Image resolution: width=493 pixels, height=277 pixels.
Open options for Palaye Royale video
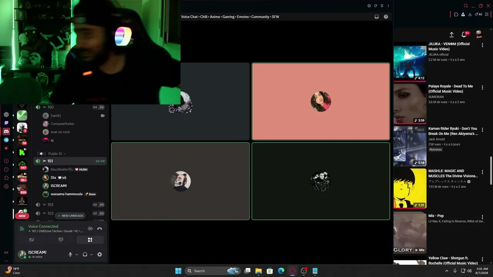482,88
